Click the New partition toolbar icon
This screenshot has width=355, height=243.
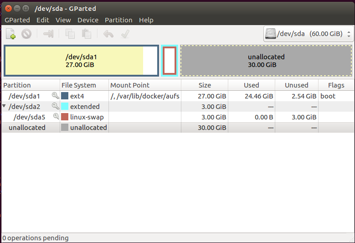(10, 34)
